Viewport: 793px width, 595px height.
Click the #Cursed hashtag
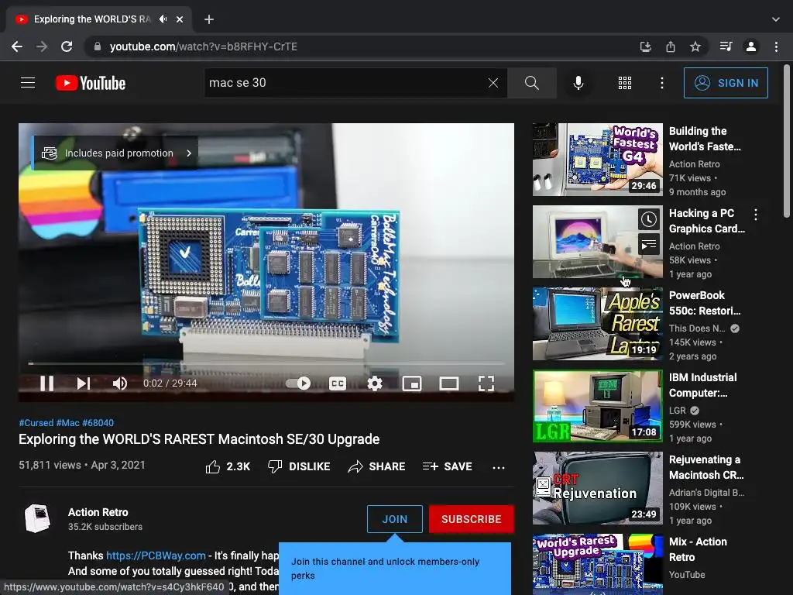click(36, 422)
